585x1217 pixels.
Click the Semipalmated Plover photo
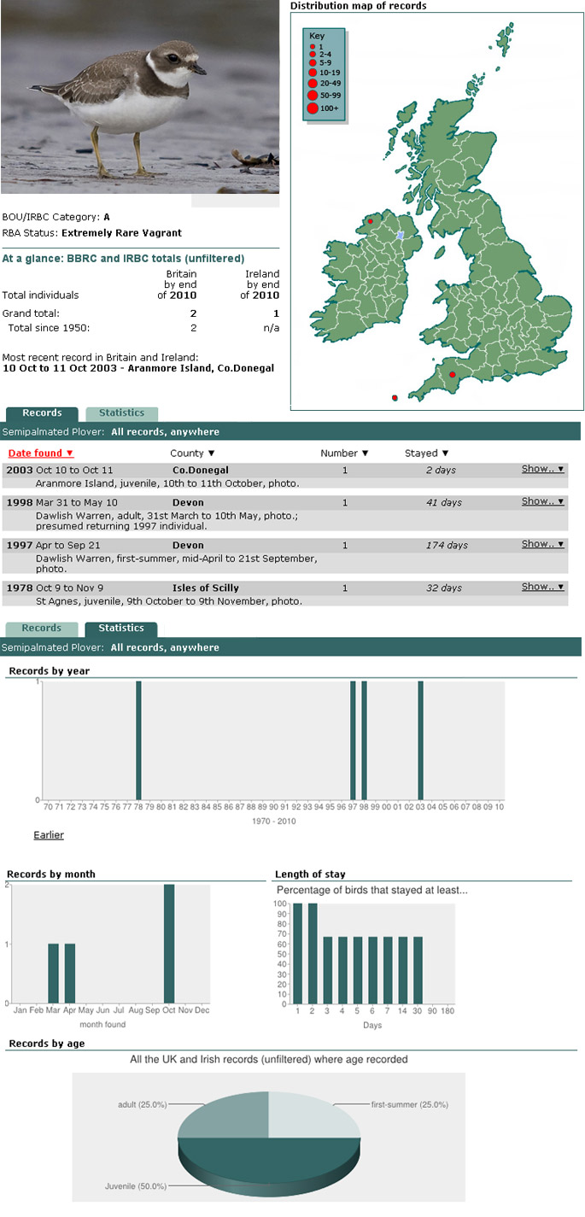click(x=140, y=97)
